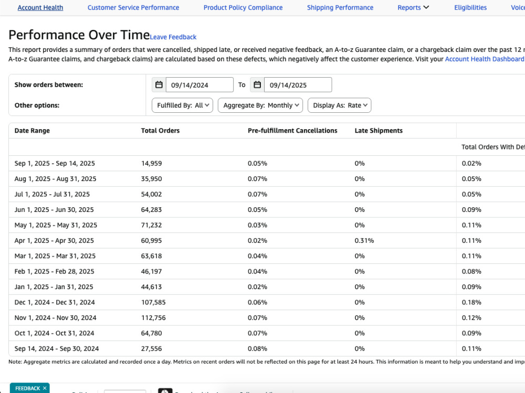Open the end date calendar icon
The image size is (525, 393).
257,84
